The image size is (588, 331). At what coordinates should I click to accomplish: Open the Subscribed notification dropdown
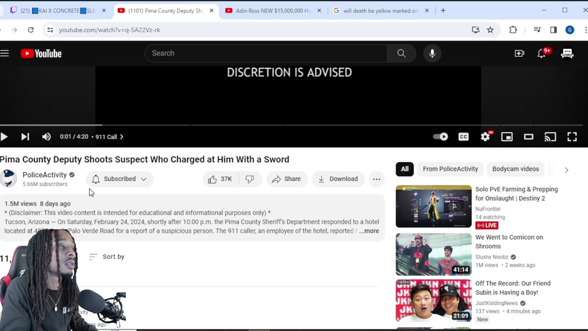tap(119, 179)
